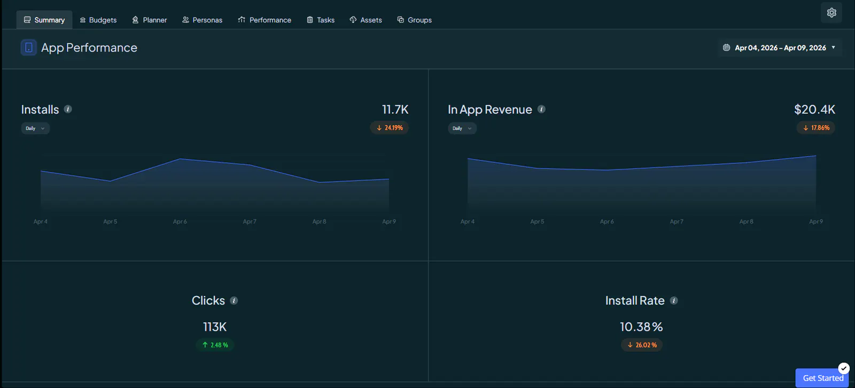
Task: Go to the Planner tab
Action: [x=150, y=20]
